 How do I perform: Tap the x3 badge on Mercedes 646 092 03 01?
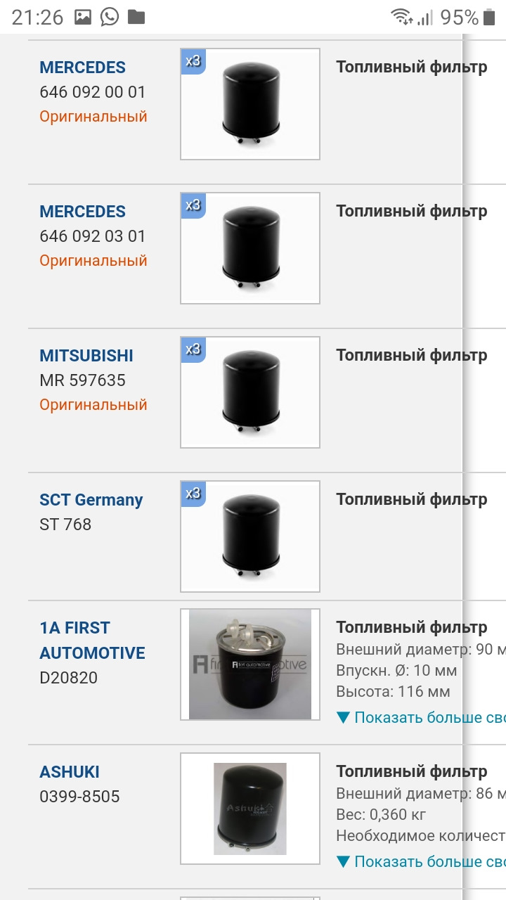pos(193,205)
